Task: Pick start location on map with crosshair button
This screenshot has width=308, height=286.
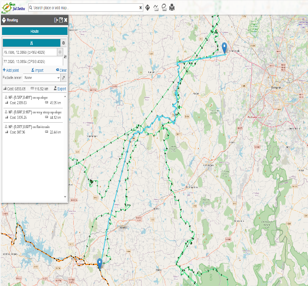Action: point(60,52)
